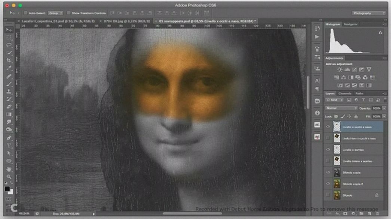The image size is (391, 219).
Task: Switch to Lucaferri_copertina_01.psd document tab
Action: tap(58, 21)
